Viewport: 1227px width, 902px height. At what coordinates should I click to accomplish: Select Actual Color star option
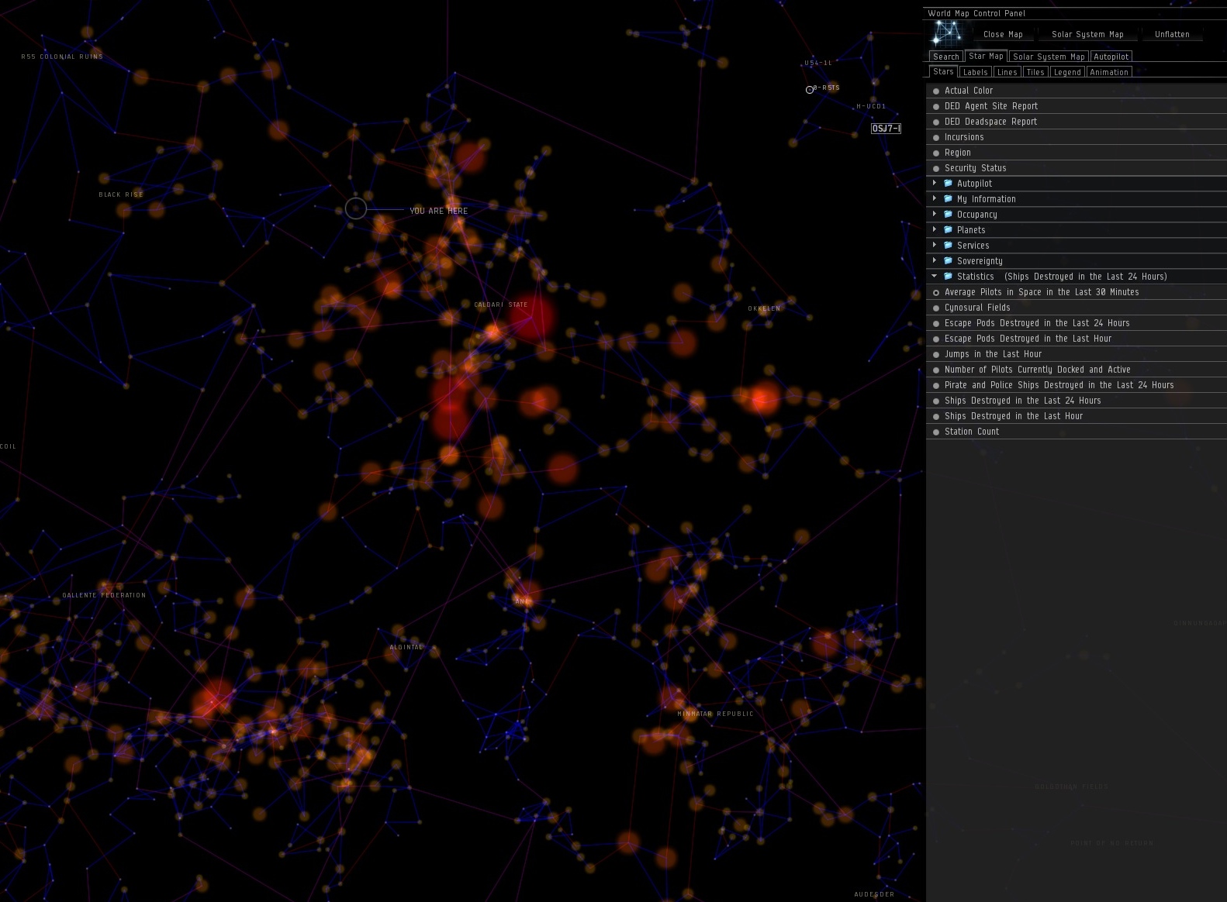tap(1077, 91)
